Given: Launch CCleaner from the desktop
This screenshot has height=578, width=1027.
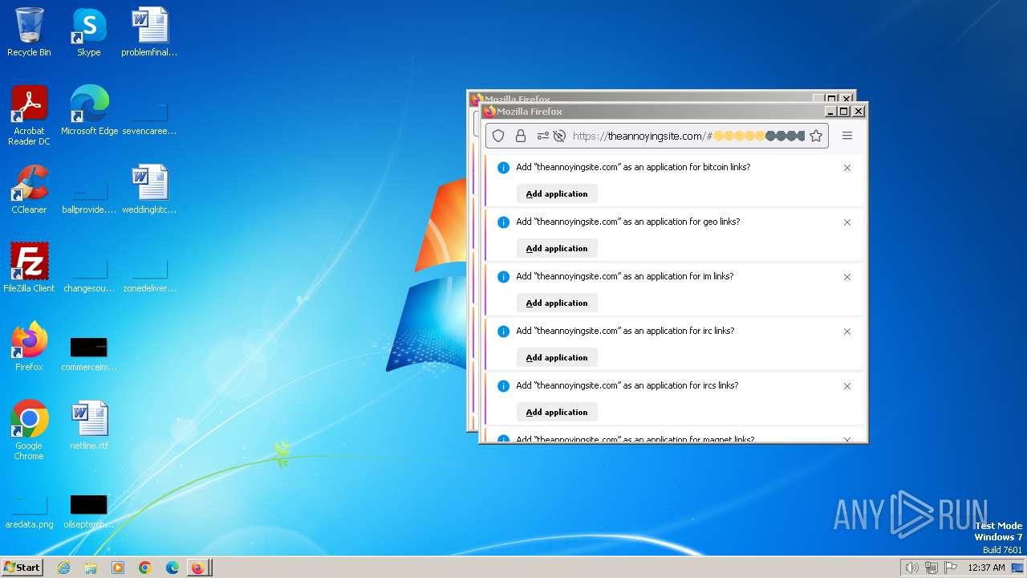Looking at the screenshot, I should (29, 189).
